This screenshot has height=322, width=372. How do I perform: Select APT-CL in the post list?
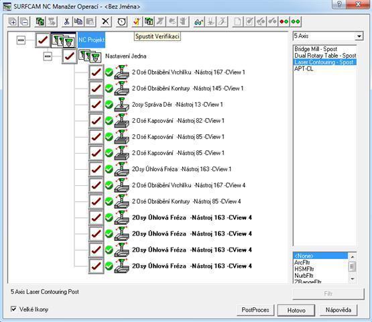[x=304, y=69]
